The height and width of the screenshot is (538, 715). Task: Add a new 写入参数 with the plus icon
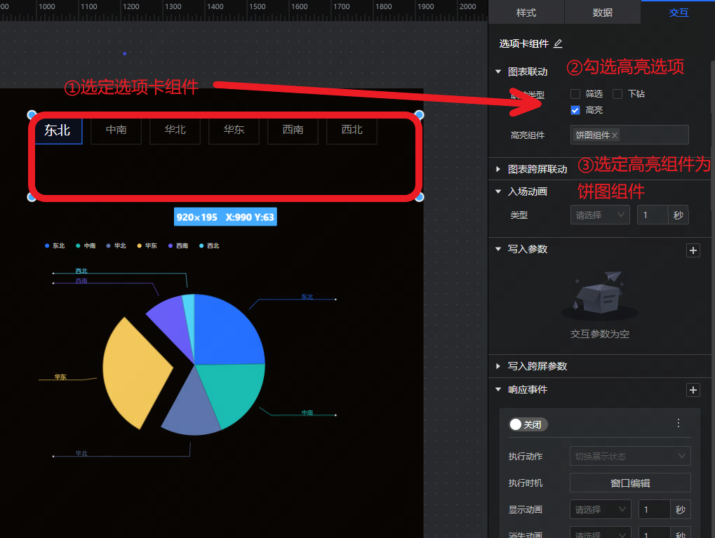[693, 250]
